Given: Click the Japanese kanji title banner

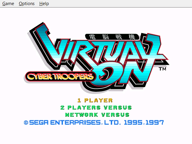Looking at the screenshot, I should coord(112,37).
